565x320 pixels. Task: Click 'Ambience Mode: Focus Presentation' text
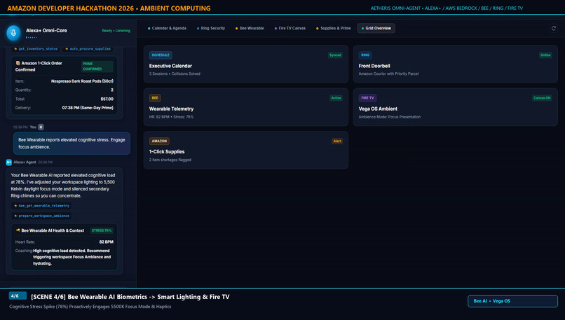pos(390,117)
